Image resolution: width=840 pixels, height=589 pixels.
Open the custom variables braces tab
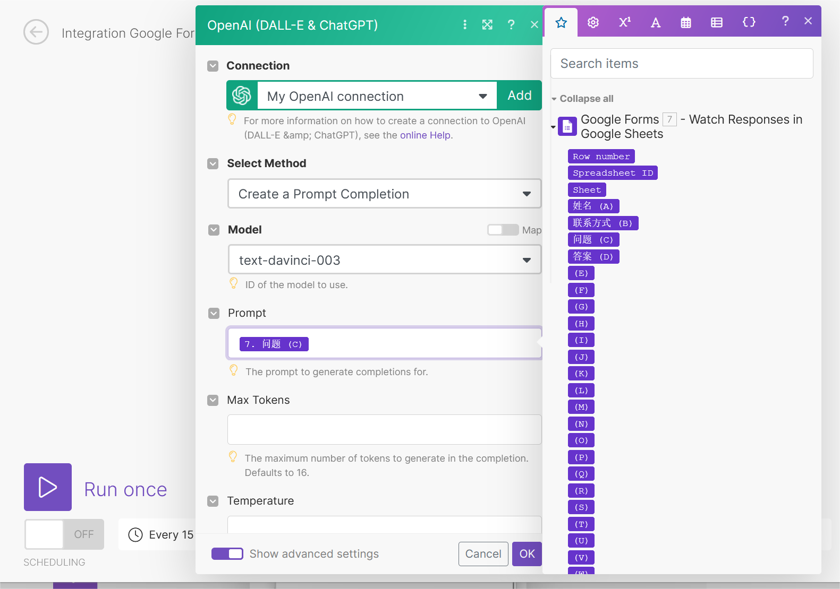[749, 22]
